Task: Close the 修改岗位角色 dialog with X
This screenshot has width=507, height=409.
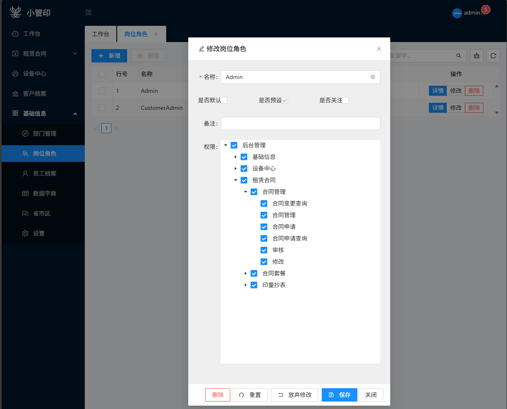Action: click(x=379, y=49)
